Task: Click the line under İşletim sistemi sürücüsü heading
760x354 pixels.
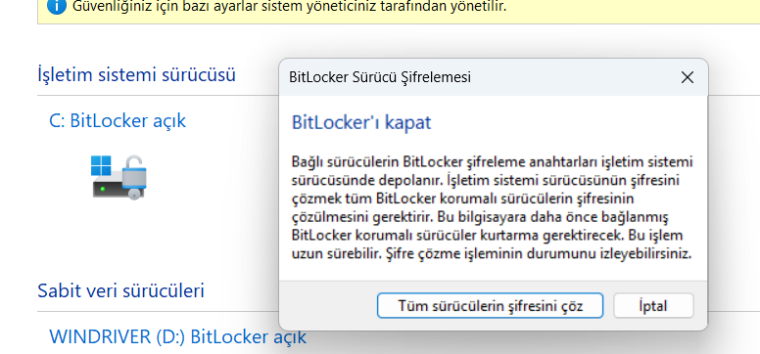Action: click(158, 96)
